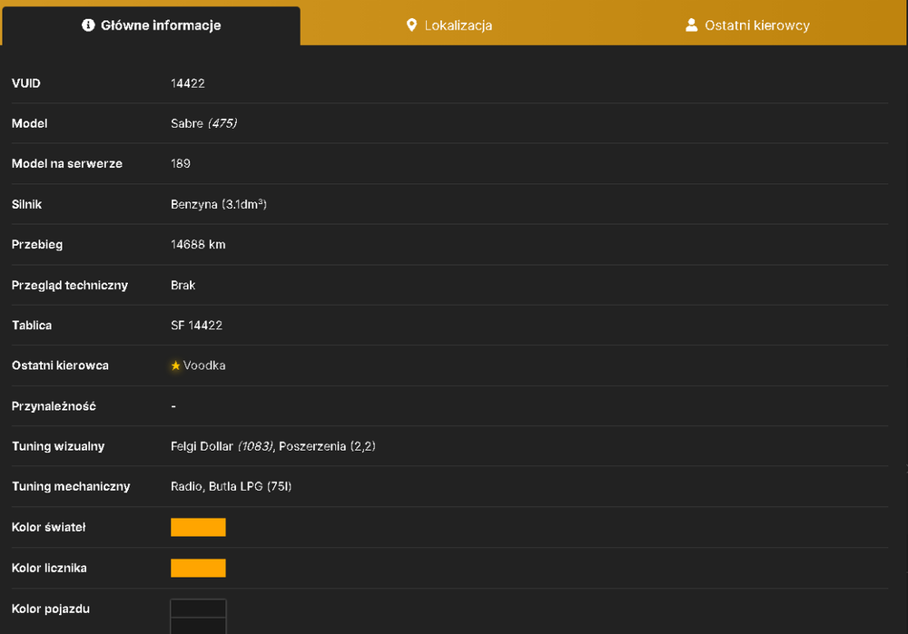Screen dimensions: 908x634
Task: Click the Kolor pojazdu dark swatch
Action: [x=198, y=617]
